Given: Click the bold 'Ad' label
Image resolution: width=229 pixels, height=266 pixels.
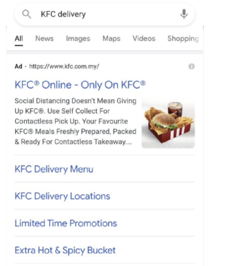Looking at the screenshot, I should [x=18, y=66].
